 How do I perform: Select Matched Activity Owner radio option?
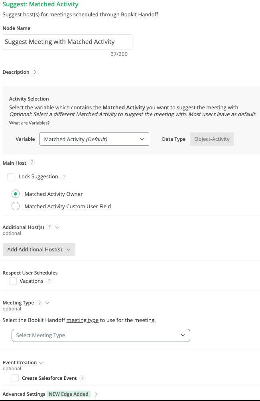click(16, 194)
